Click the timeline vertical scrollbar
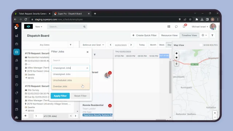Screen dimensions: 233x131 coord(170,77)
